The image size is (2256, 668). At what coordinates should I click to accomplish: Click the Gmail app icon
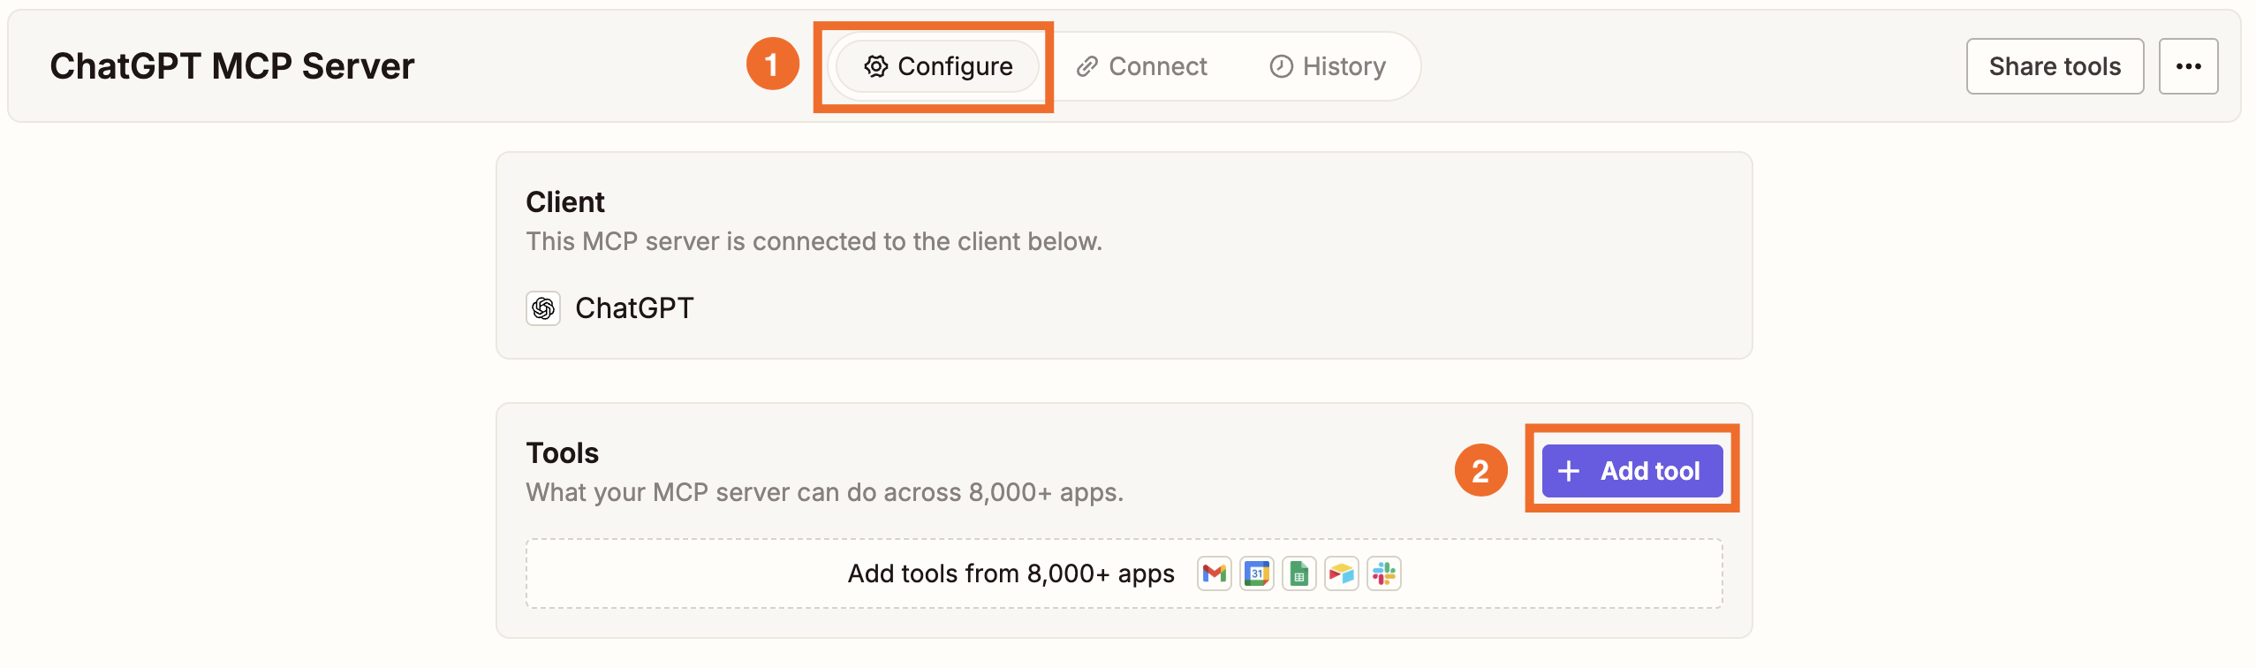1215,573
